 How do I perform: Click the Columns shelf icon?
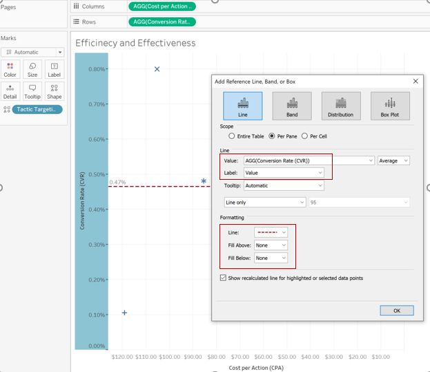(76, 6)
